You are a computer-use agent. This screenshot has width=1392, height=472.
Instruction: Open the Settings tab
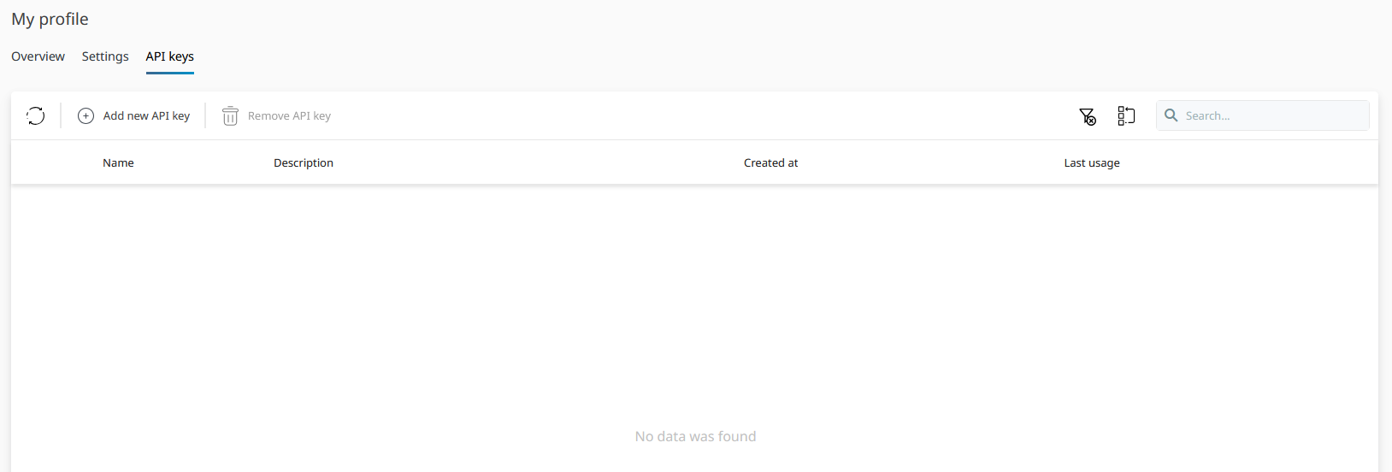[105, 56]
